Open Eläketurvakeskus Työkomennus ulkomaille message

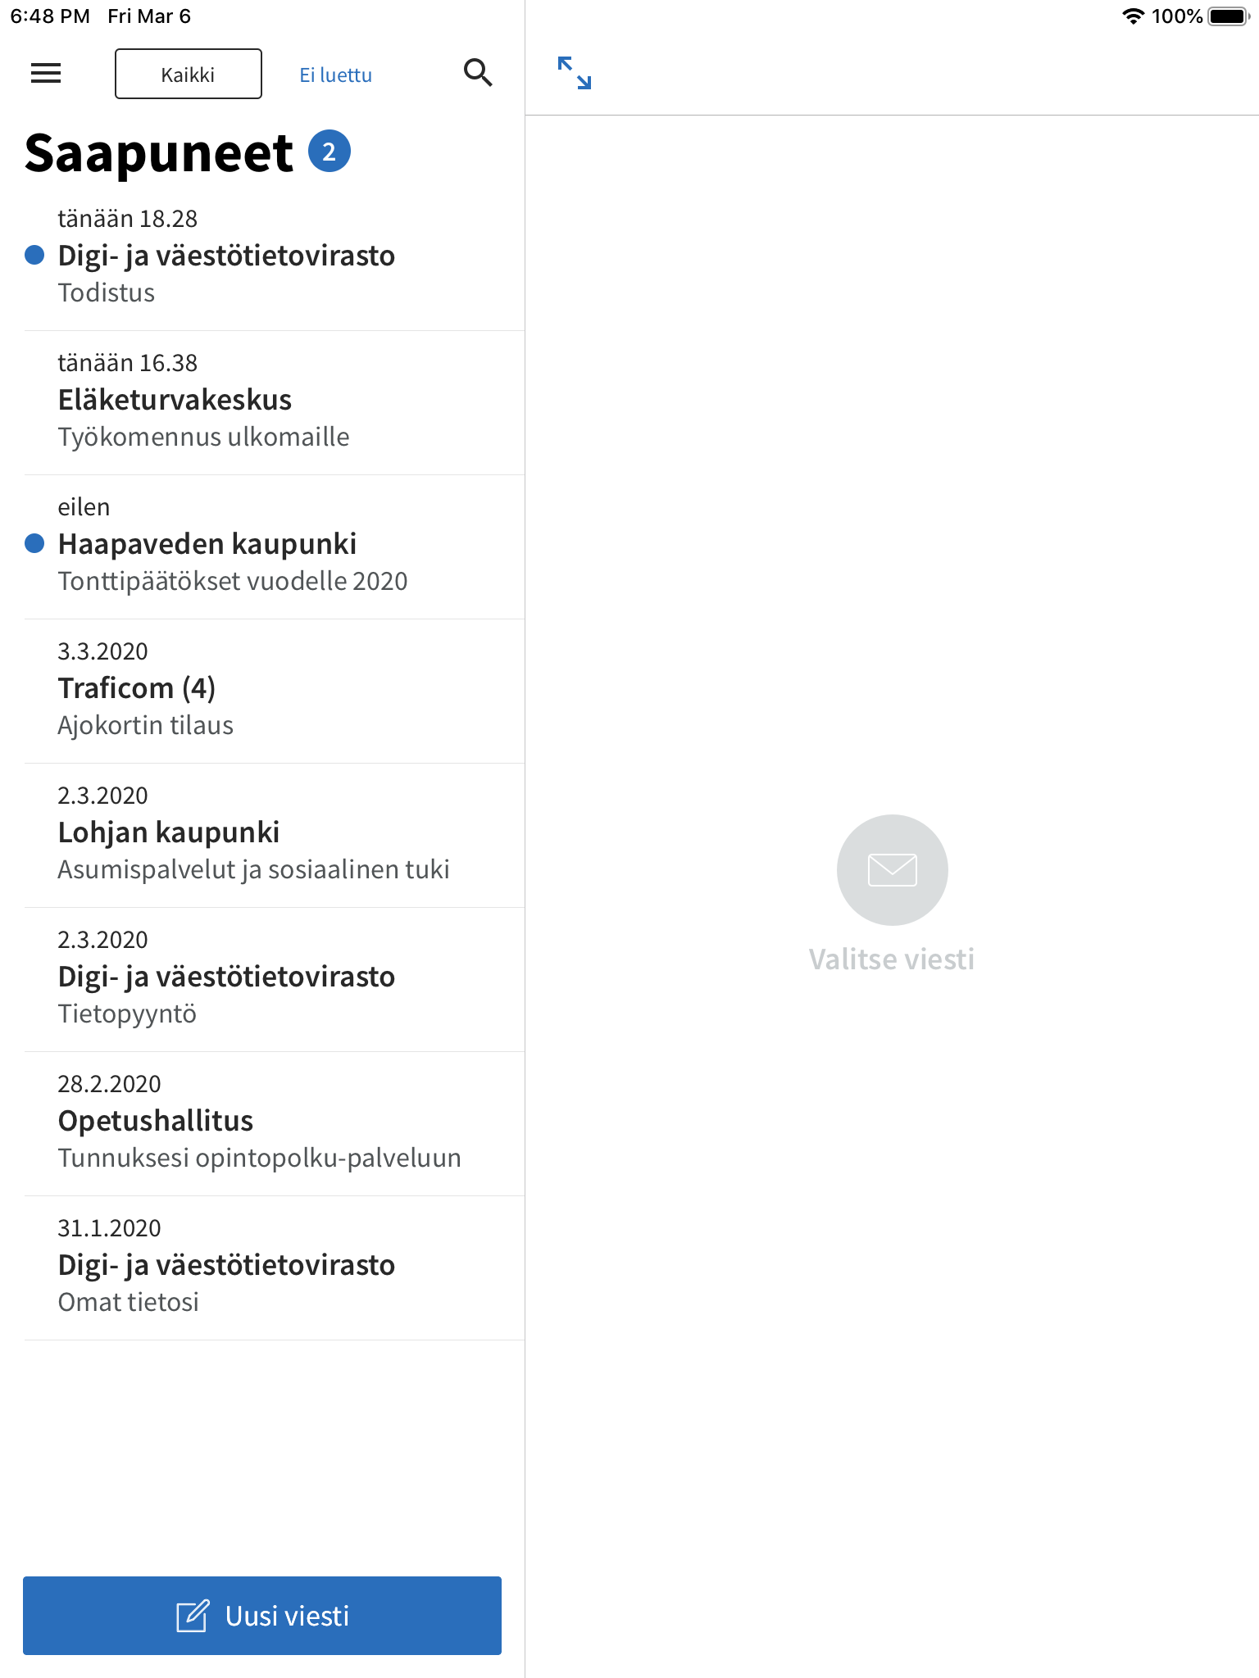[x=275, y=403]
